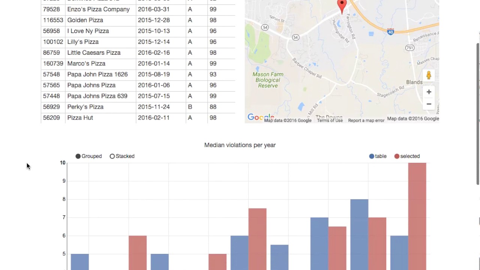Click Mason Farm Biological Reserve label
480x270 pixels.
tap(268, 80)
